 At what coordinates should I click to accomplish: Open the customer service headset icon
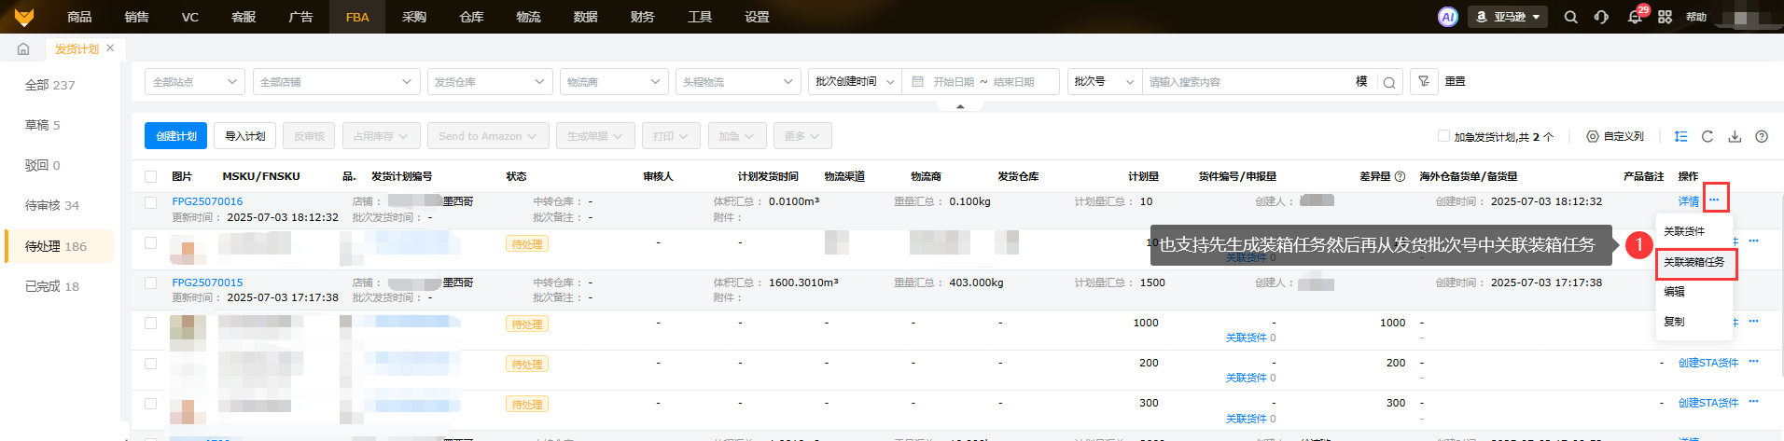click(x=1601, y=17)
